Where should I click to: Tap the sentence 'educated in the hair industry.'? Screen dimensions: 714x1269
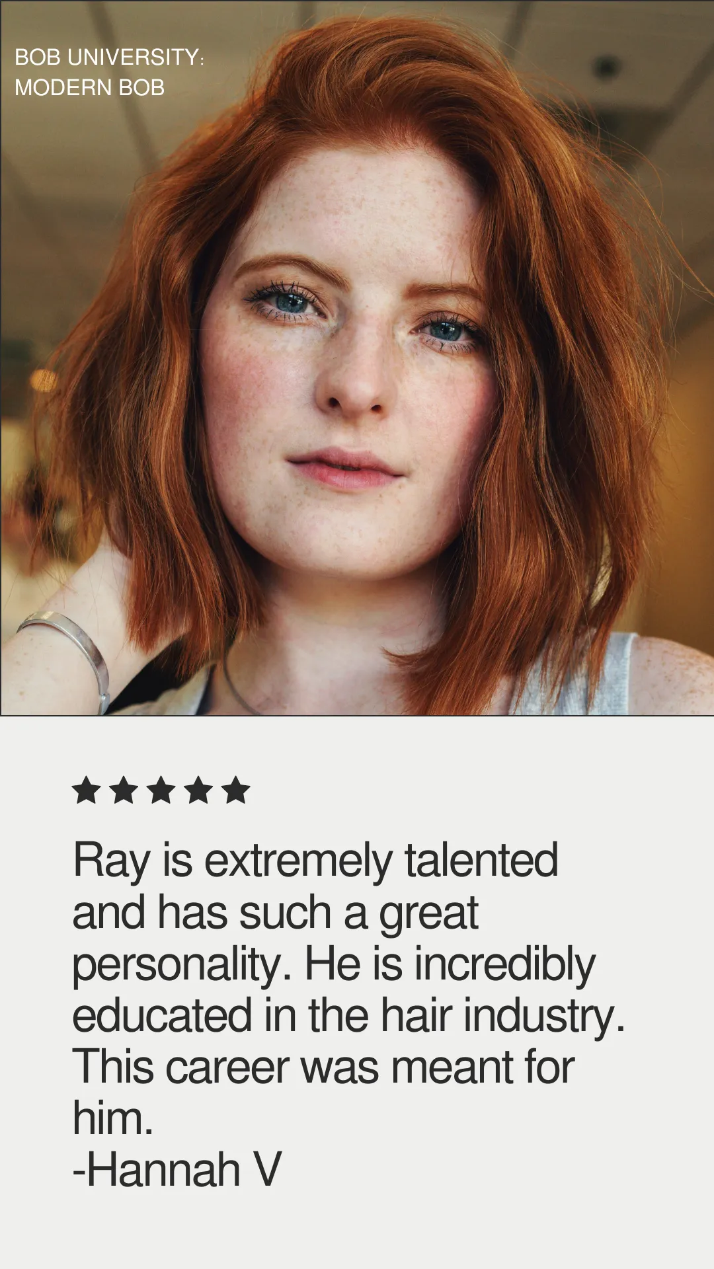point(349,1015)
